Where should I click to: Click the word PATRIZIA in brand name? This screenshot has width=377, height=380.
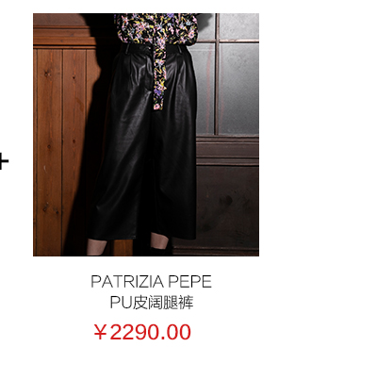tap(127, 282)
